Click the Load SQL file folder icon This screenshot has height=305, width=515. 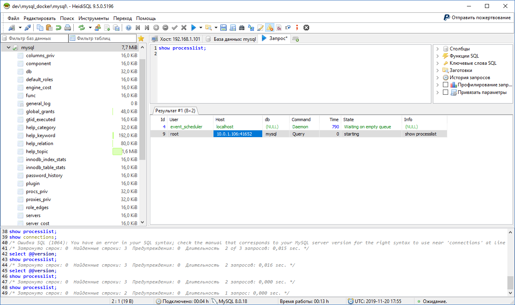point(208,28)
